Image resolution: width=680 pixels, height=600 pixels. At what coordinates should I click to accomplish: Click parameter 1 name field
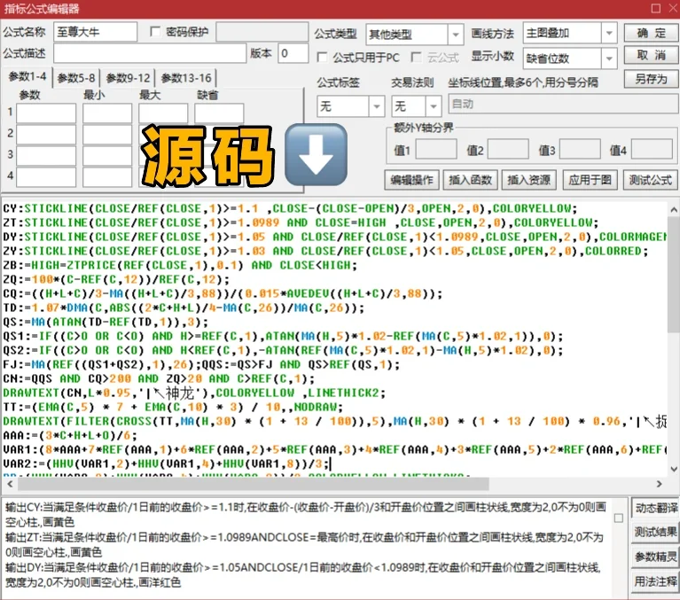click(46, 113)
